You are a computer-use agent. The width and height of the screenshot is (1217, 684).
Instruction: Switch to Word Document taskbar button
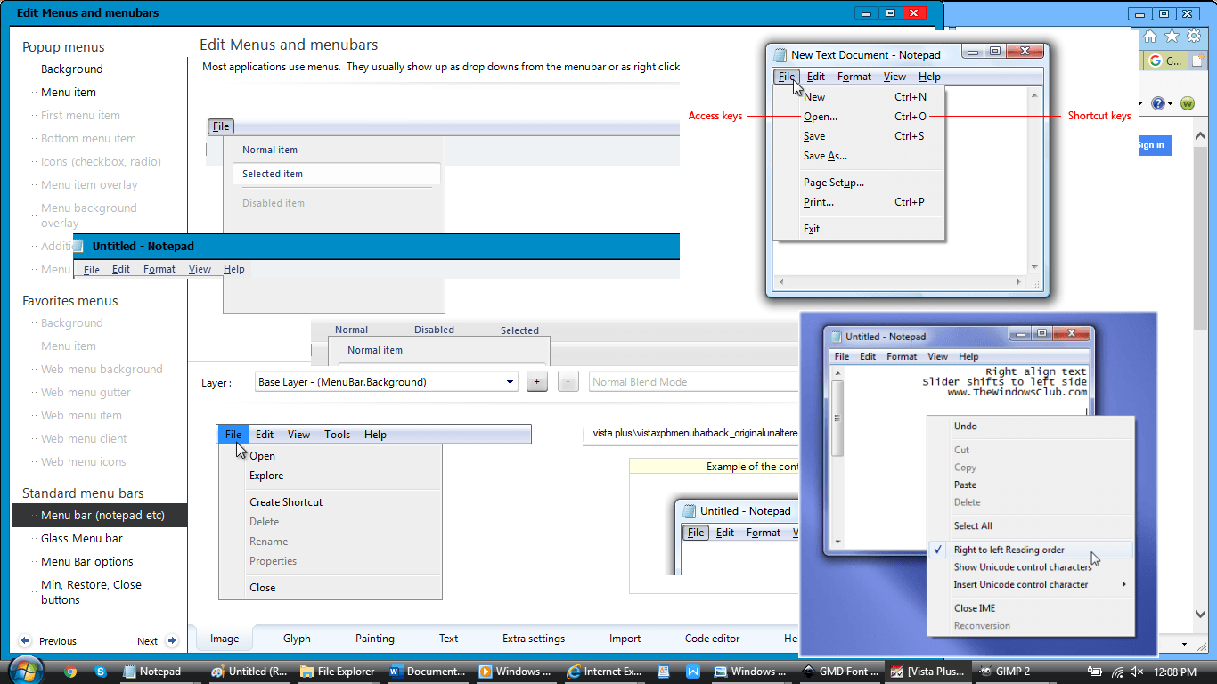click(428, 672)
